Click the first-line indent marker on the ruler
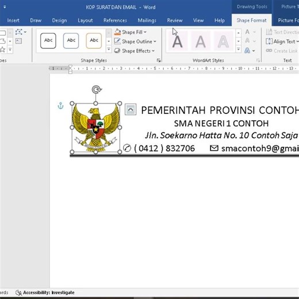 click(x=70, y=67)
